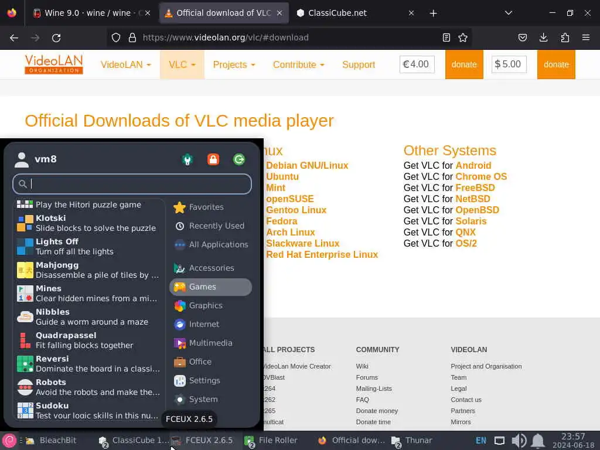Screen dimensions: 600x450
Task: Select Office category
Action: point(210,362)
